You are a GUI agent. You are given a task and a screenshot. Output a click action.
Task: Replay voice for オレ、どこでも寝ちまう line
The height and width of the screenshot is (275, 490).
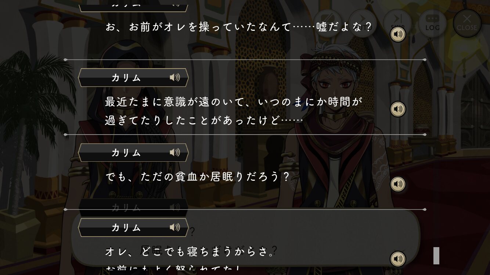tap(397, 259)
